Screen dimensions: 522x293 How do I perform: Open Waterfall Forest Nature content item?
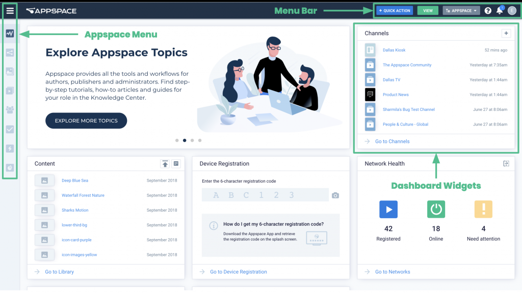(83, 195)
